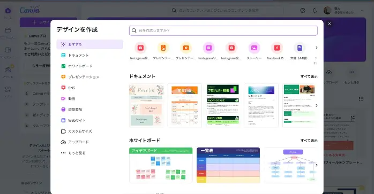Click the three-dots more icon on the home page
Viewport: 374px width, 194px height.
[x=351, y=72]
